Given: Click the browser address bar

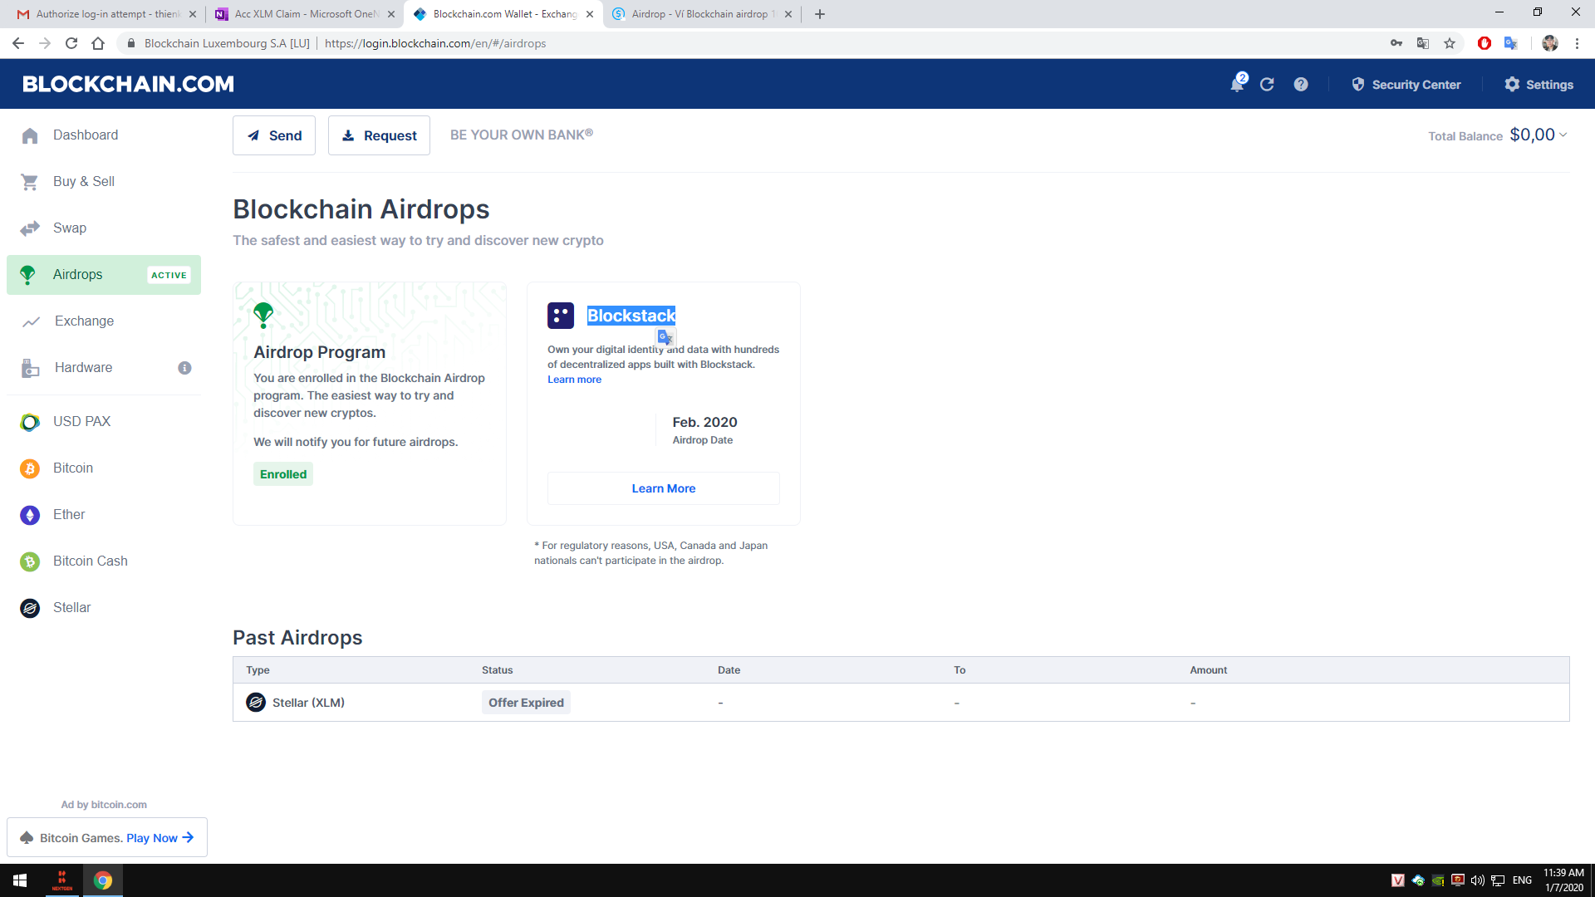Looking at the screenshot, I should 748,43.
